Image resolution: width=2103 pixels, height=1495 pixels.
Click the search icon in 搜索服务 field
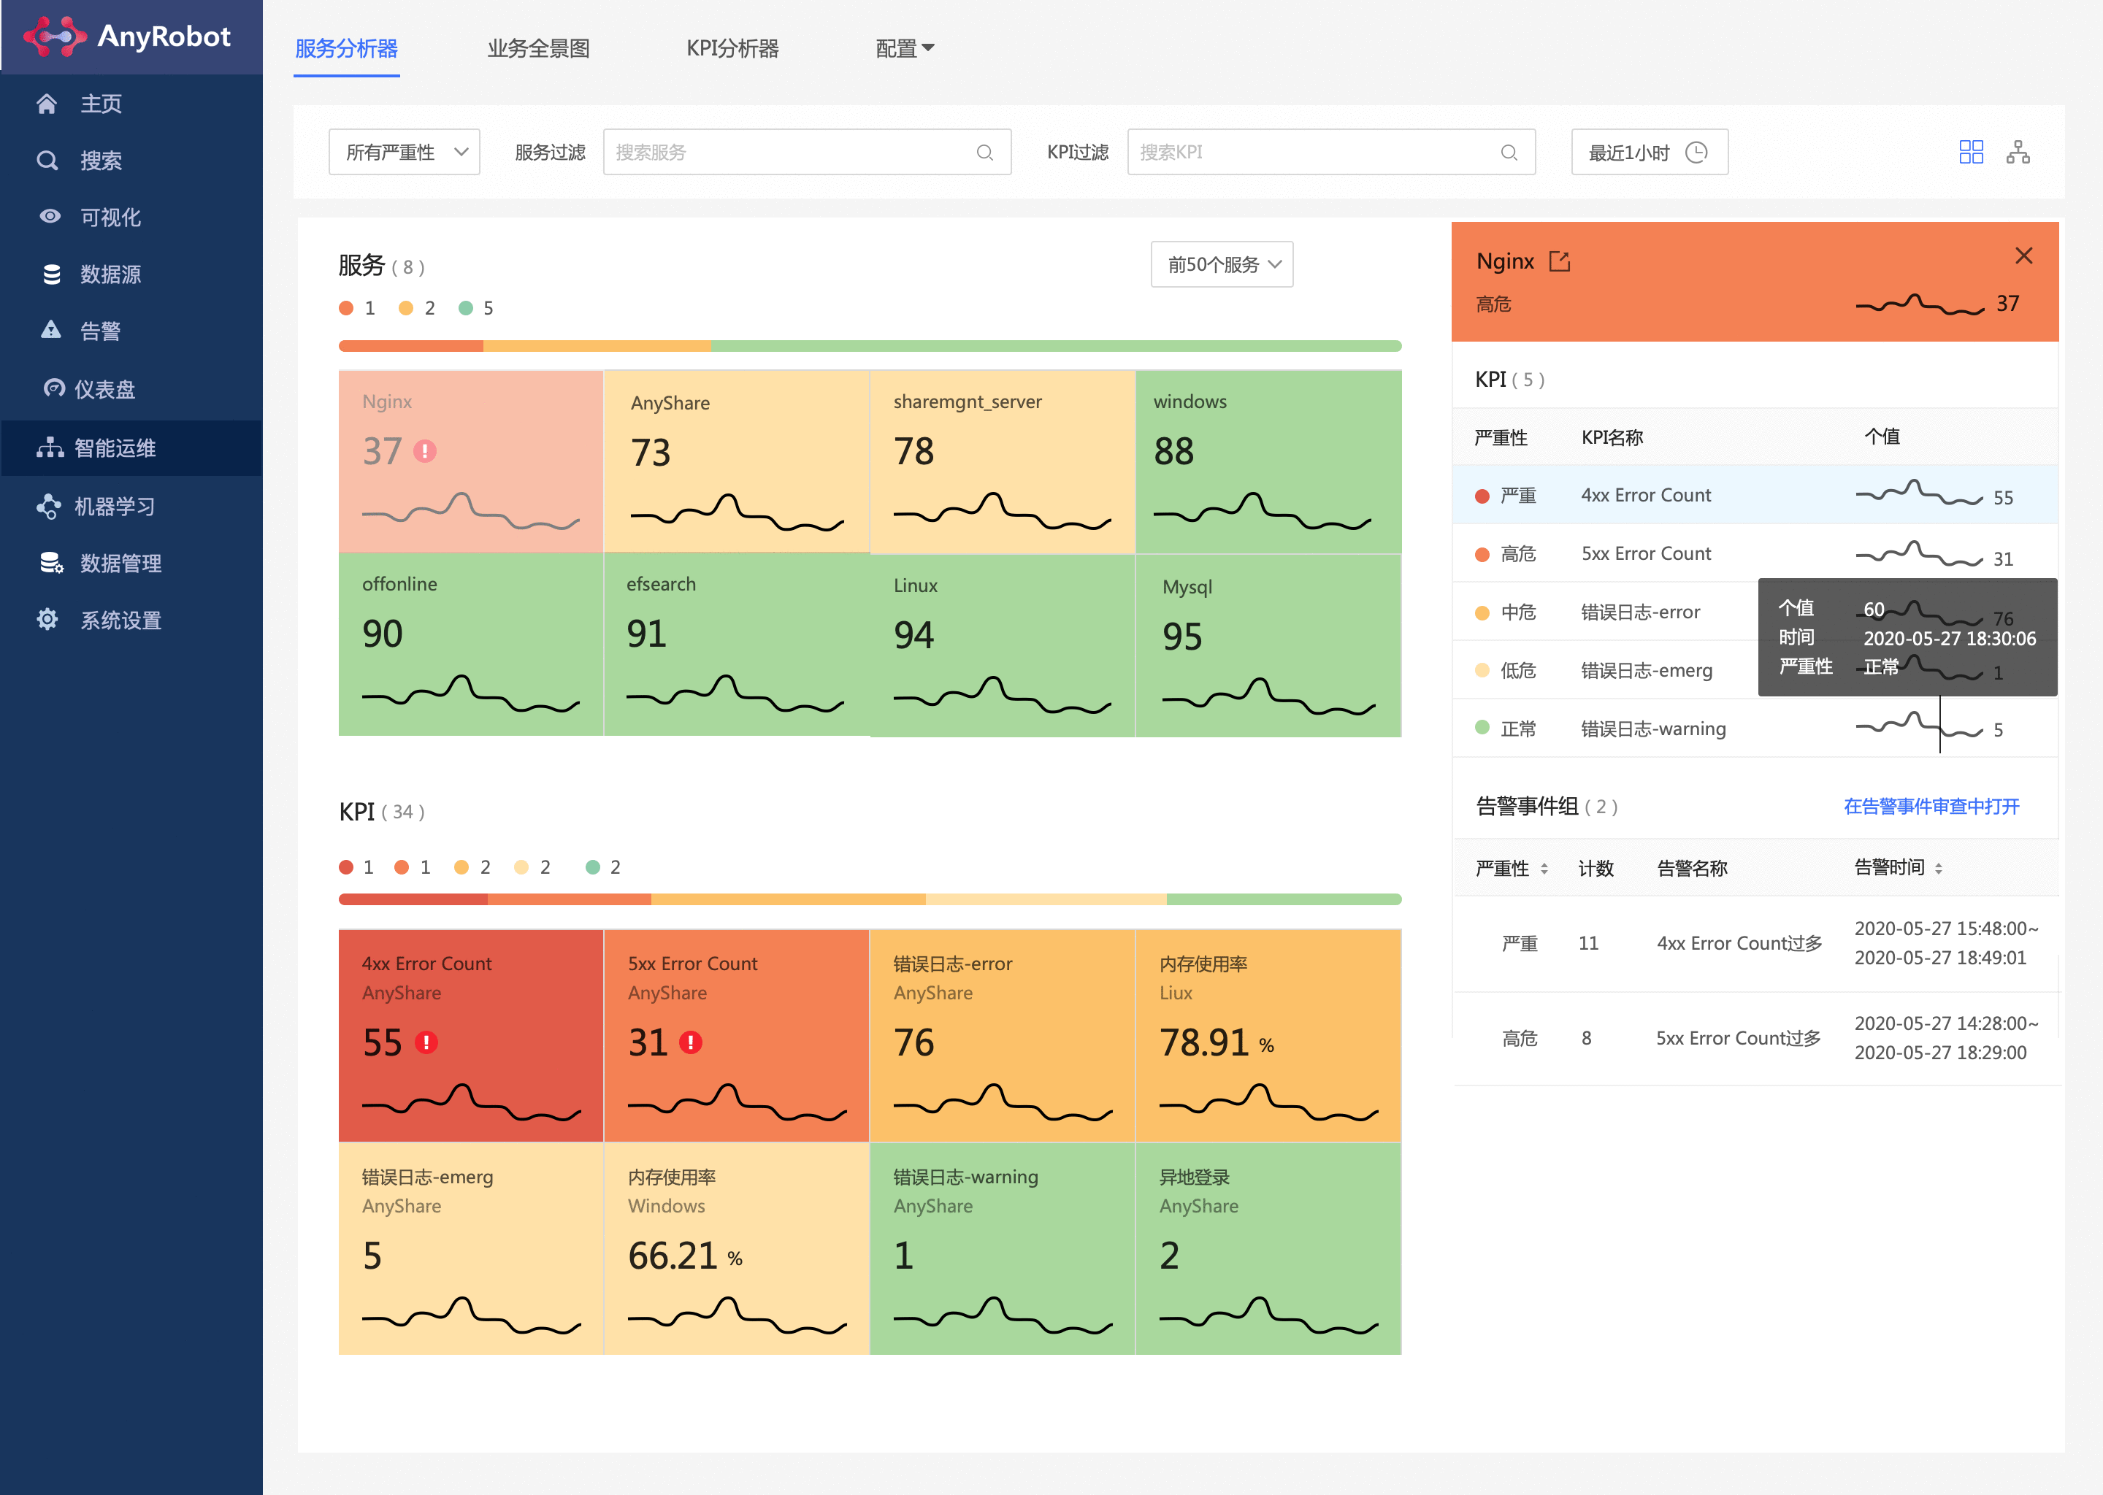(x=984, y=153)
